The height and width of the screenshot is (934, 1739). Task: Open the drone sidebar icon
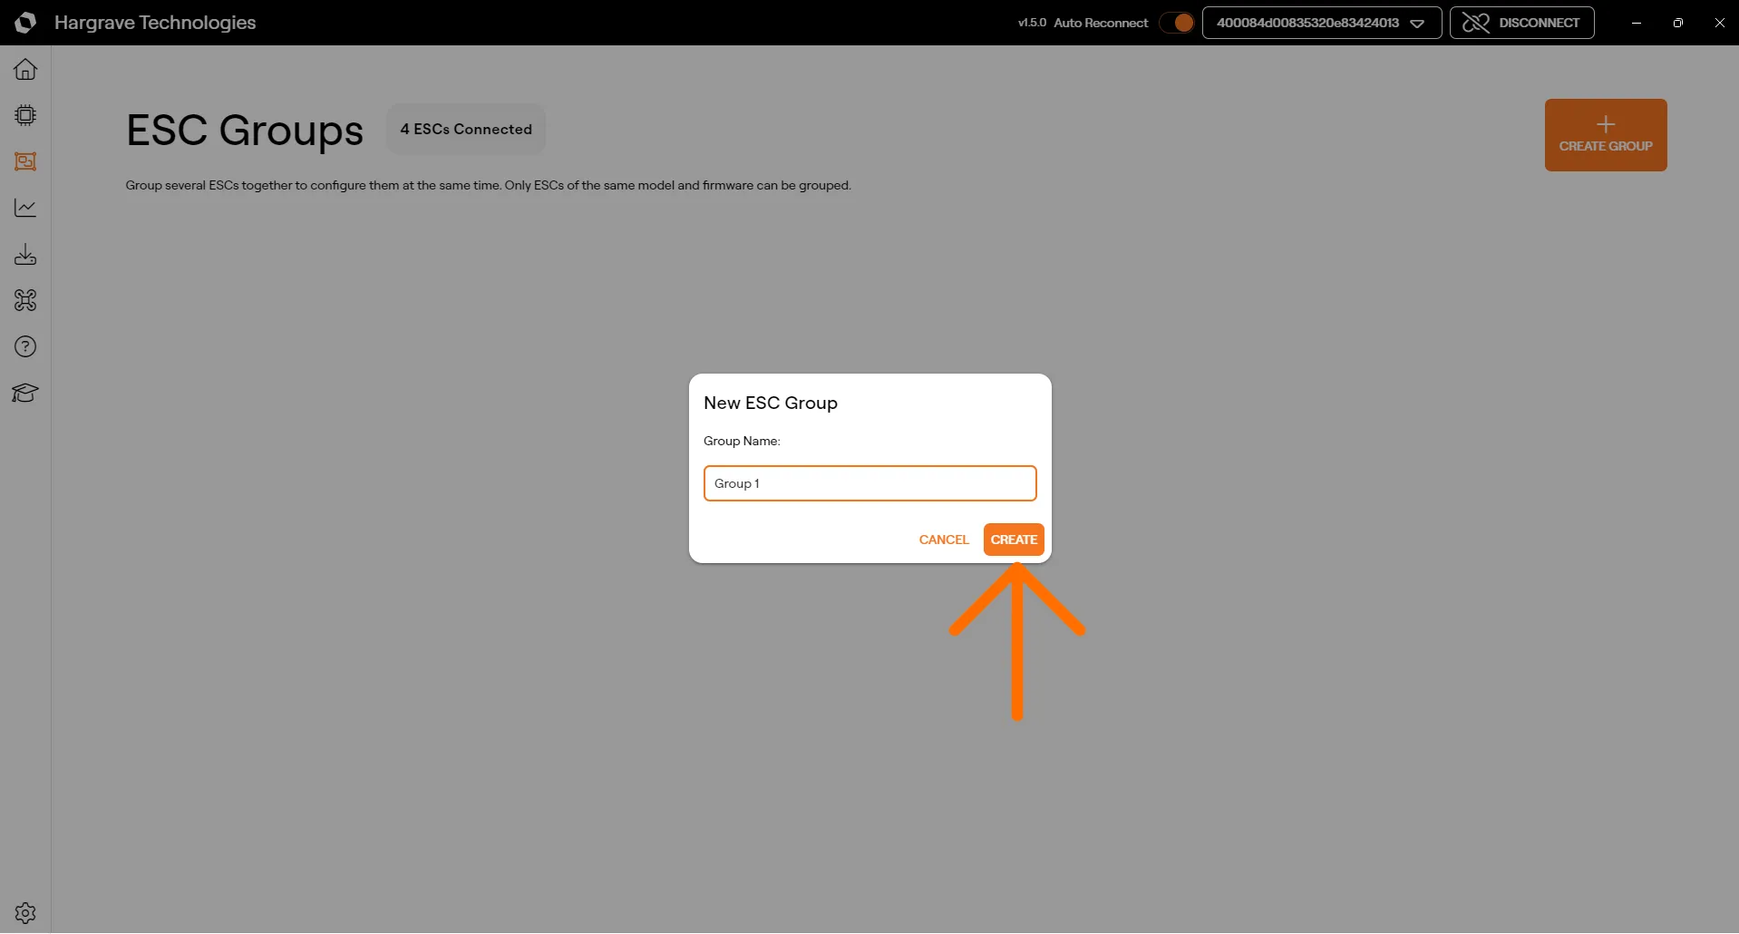pyautogui.click(x=25, y=300)
